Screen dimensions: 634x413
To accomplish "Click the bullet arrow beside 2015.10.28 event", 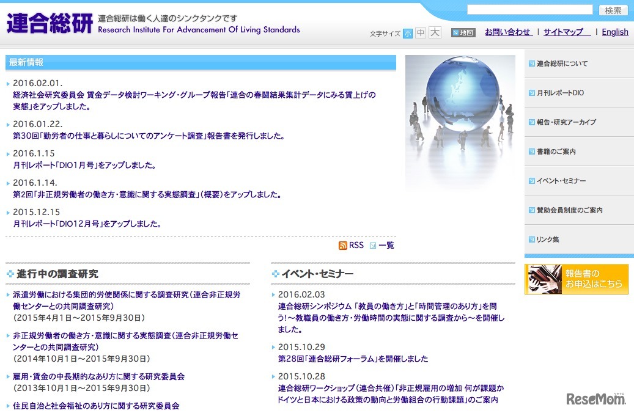I will pos(273,376).
